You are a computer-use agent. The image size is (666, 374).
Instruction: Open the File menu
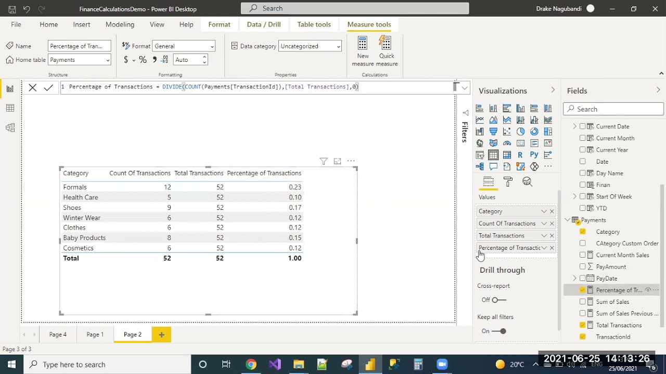[x=16, y=24]
